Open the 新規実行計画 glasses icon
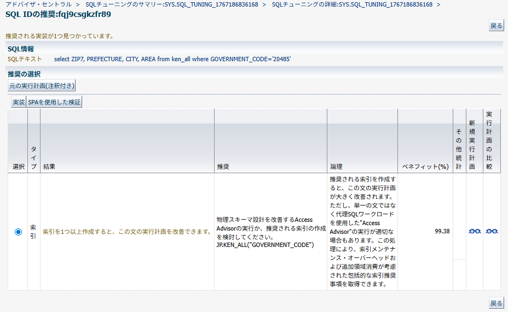The image size is (508, 312). (474, 231)
